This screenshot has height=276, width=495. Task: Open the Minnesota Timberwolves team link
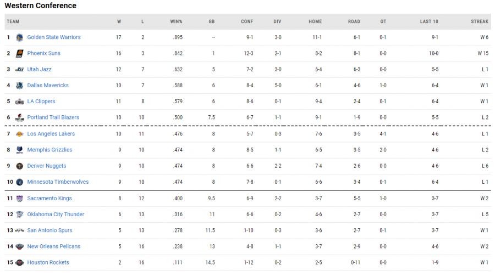58,182
